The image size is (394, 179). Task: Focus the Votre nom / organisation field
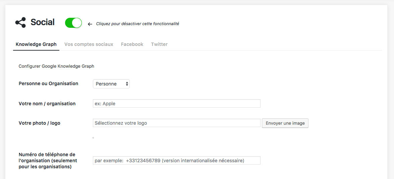(177, 104)
